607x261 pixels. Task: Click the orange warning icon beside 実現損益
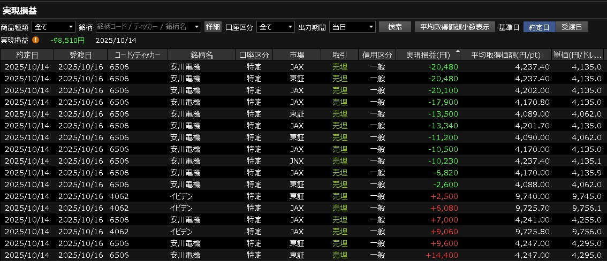35,40
